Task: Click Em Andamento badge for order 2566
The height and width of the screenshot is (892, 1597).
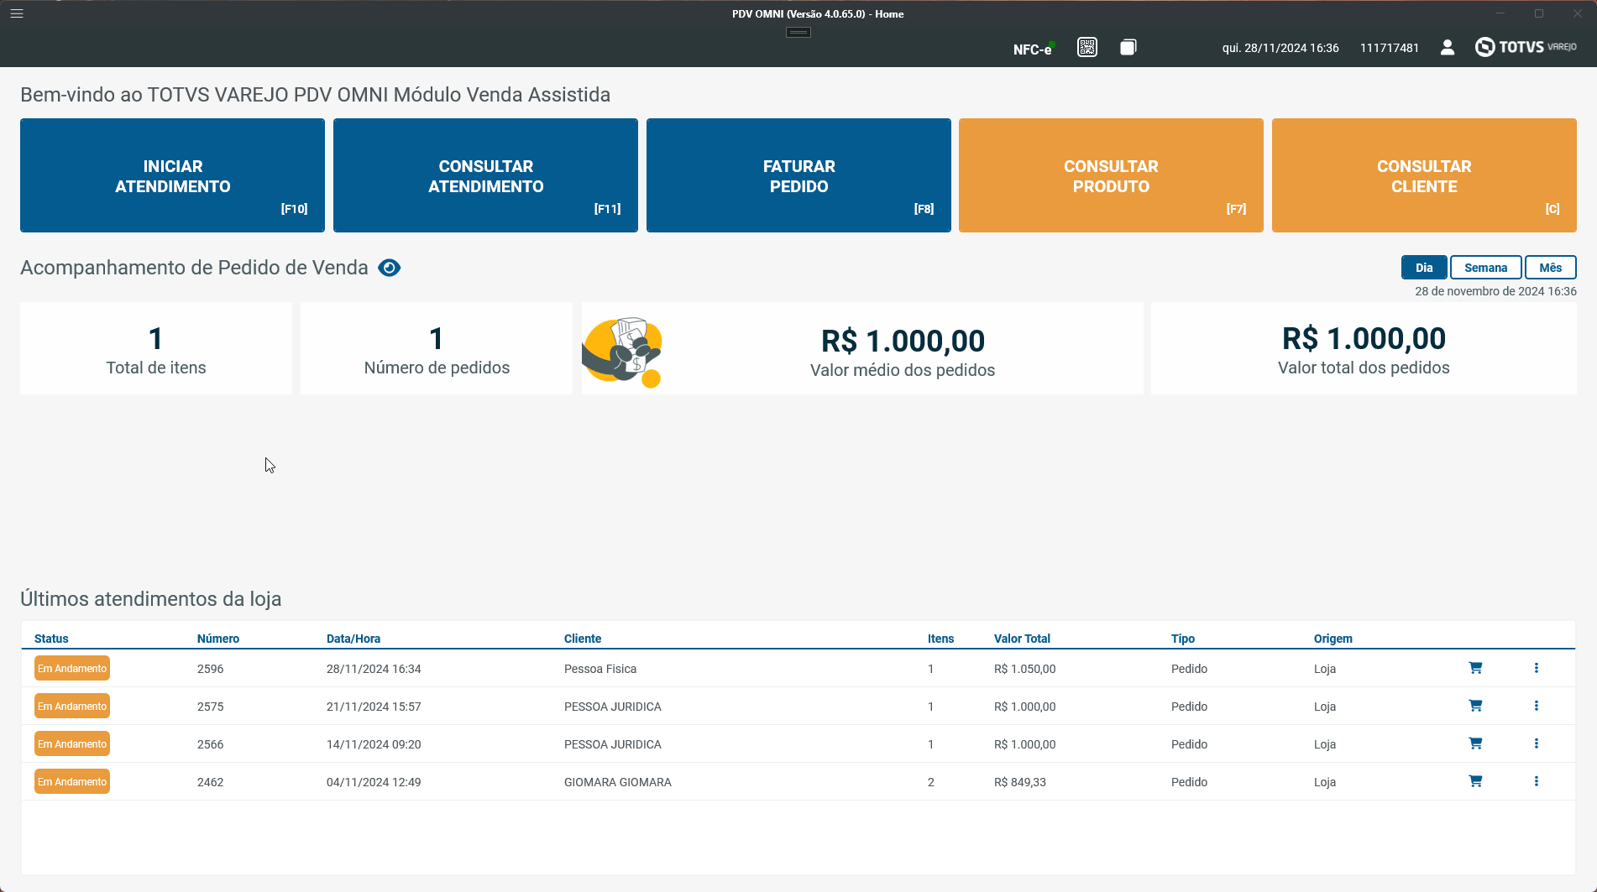Action: (72, 744)
